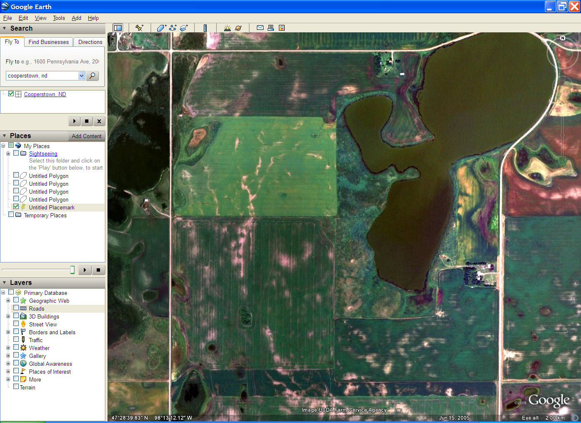
Task: Enable the Street View layer checkbox
Action: [x=16, y=323]
